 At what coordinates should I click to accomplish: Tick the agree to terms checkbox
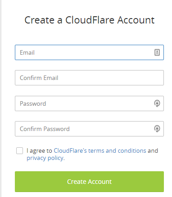(x=19, y=150)
